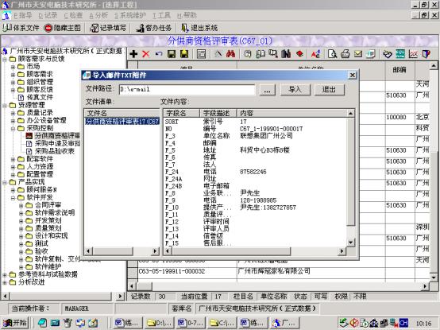Select 采购品验收表 tree item

(55, 151)
